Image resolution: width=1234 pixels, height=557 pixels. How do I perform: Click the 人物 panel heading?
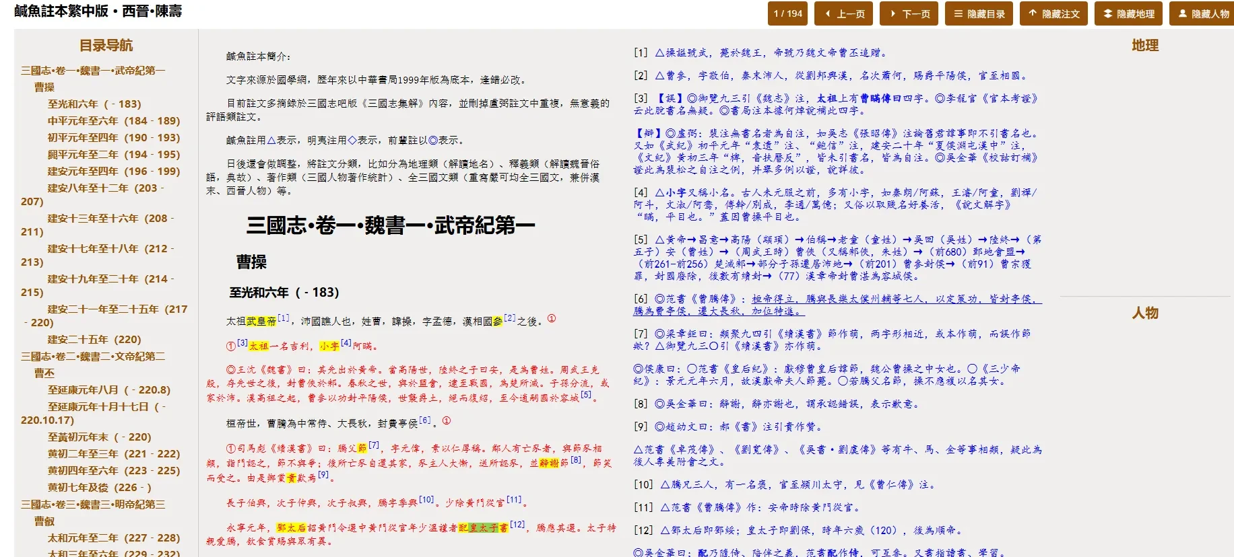[x=1145, y=313]
